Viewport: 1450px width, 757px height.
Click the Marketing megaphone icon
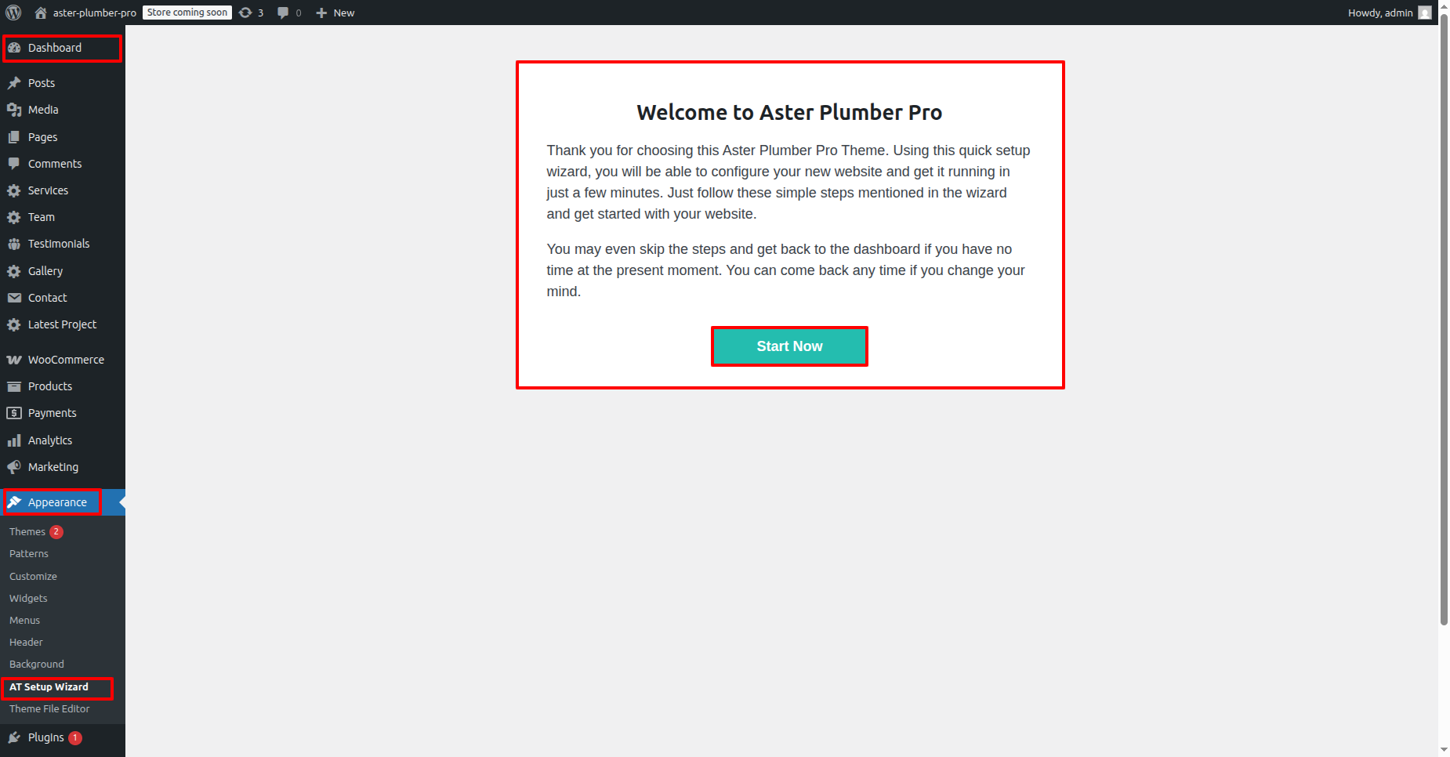[x=14, y=467]
